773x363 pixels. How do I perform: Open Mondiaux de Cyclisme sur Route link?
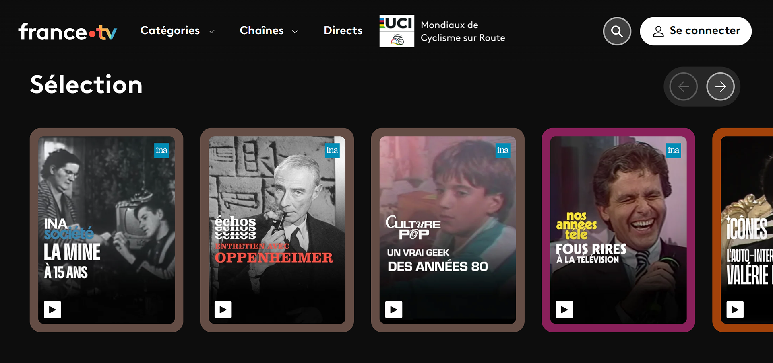coord(463,31)
